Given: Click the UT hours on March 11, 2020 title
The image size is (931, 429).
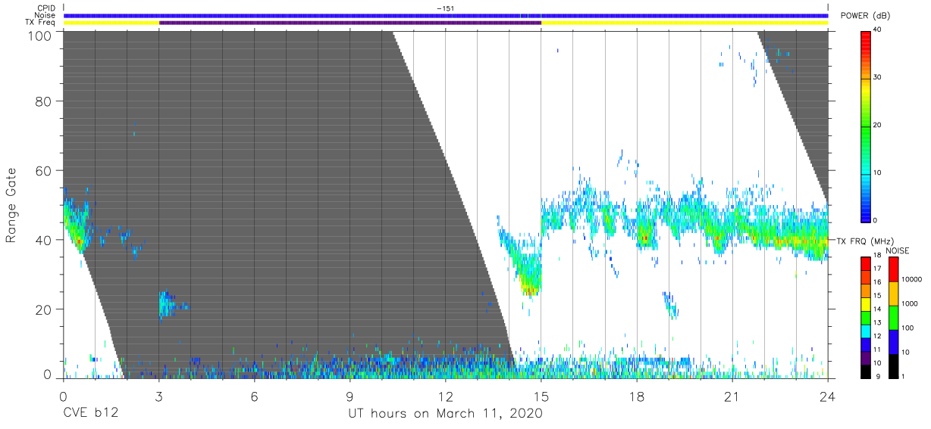Looking at the screenshot, I should coord(446,414).
